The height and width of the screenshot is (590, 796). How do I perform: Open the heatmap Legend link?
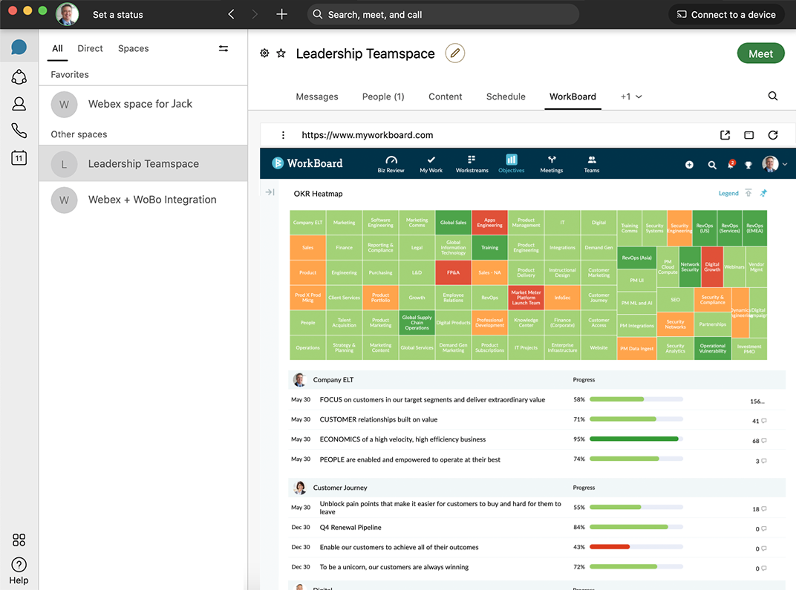[x=728, y=193]
